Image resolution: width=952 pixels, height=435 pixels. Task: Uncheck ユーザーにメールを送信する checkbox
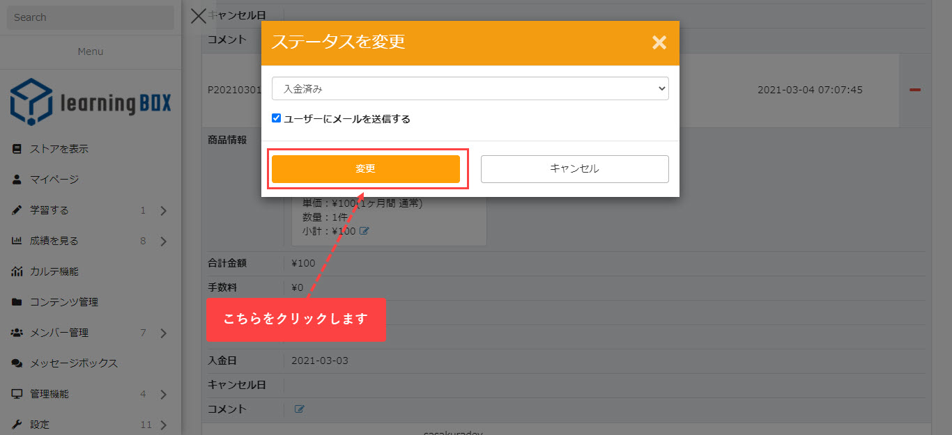(277, 119)
